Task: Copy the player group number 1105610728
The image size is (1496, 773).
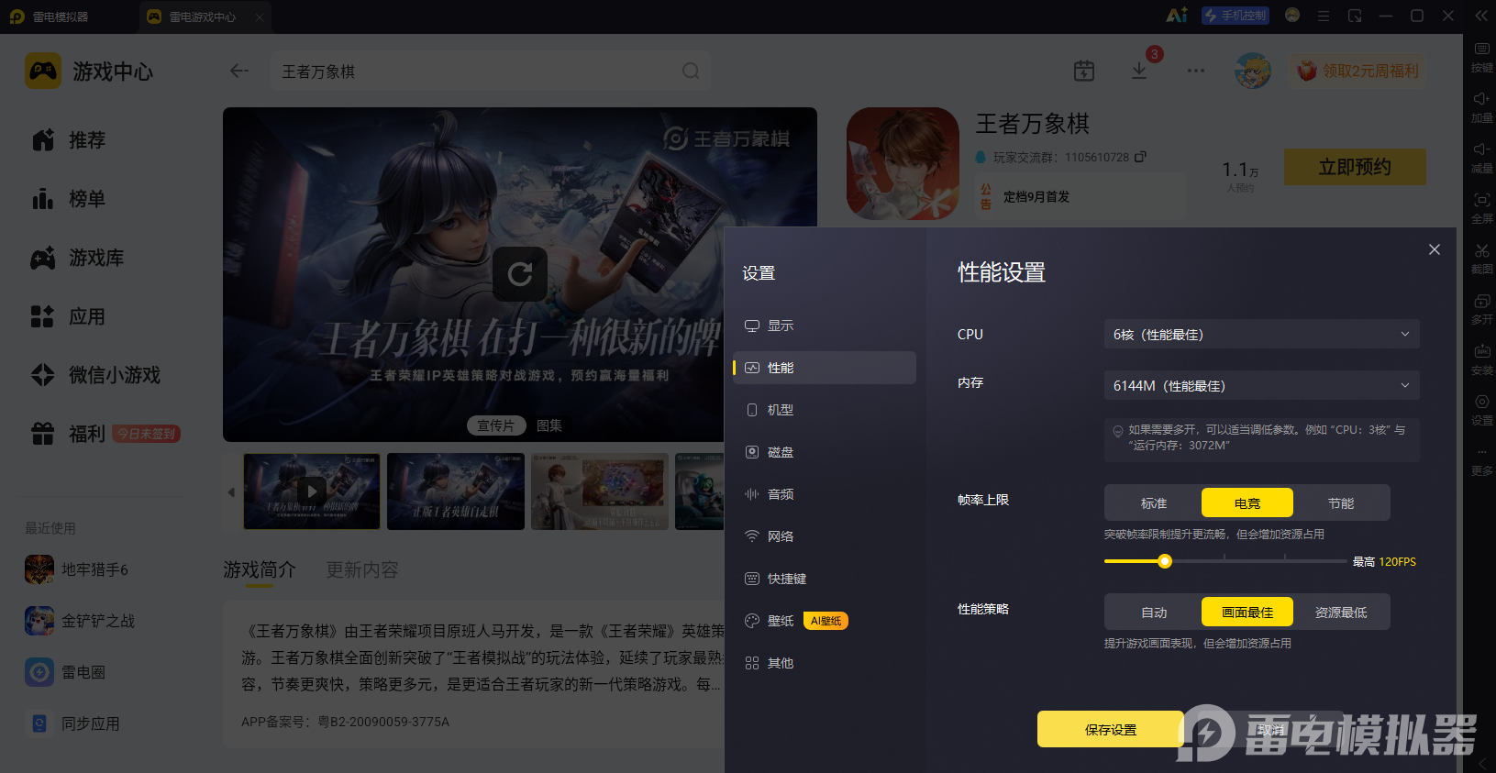Action: (1140, 157)
